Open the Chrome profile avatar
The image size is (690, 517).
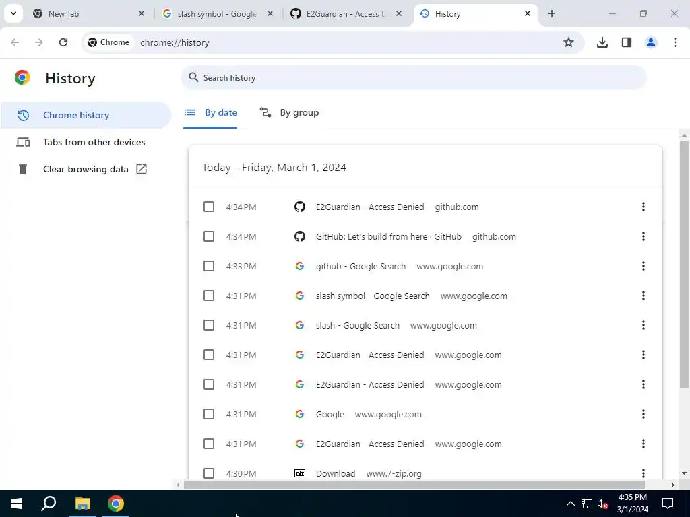(x=651, y=42)
